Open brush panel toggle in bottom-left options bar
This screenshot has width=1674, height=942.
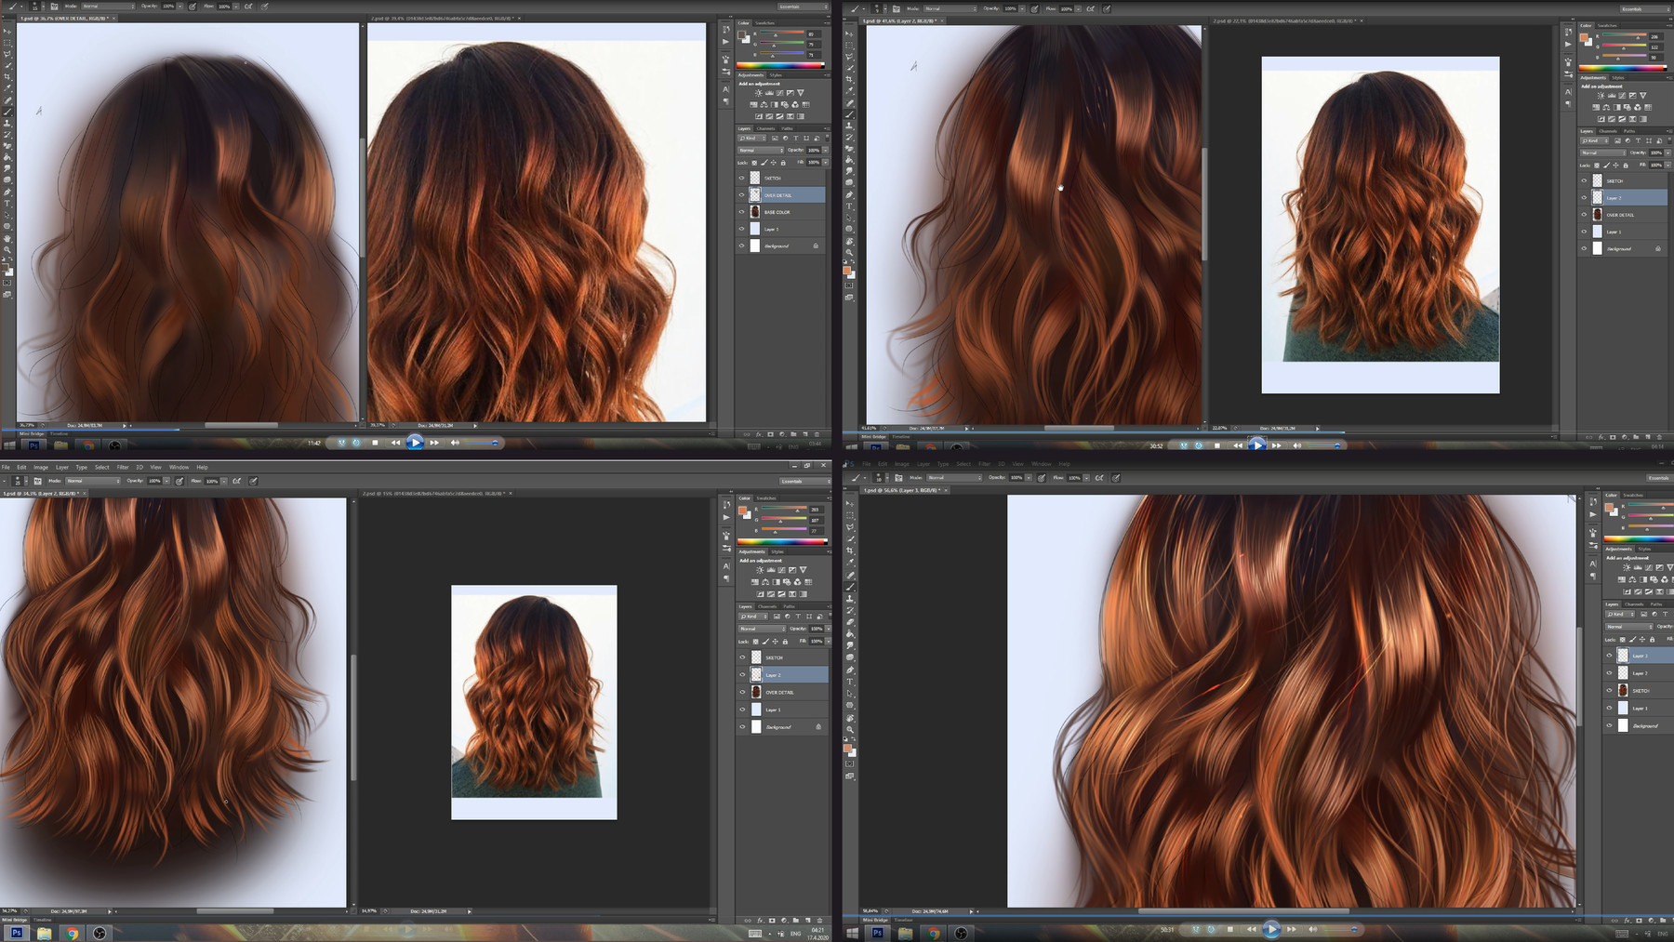(37, 481)
